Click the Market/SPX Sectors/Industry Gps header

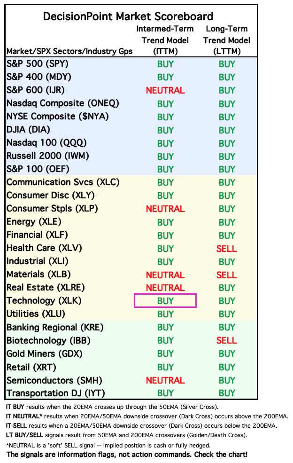click(x=69, y=51)
